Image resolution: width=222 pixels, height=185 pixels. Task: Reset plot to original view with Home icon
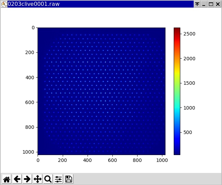tap(7, 179)
